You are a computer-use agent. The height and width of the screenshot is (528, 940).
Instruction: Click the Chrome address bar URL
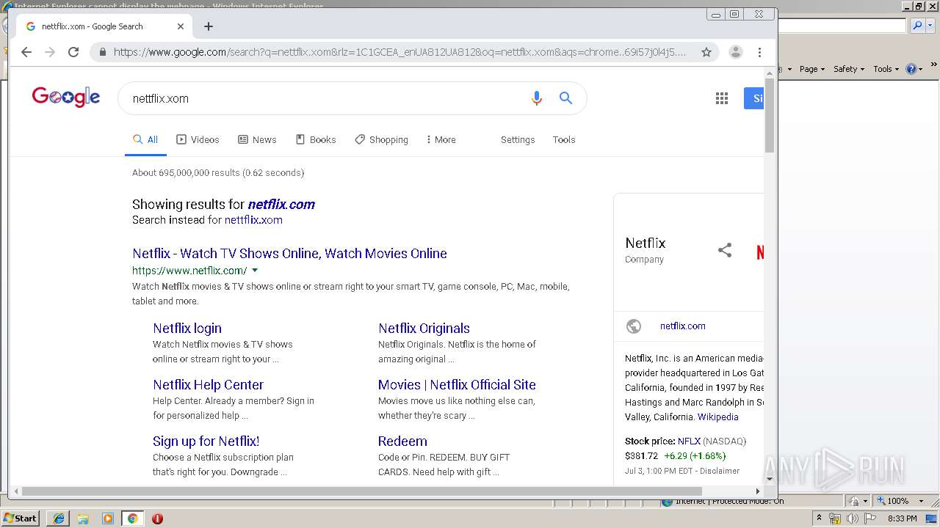coord(400,52)
